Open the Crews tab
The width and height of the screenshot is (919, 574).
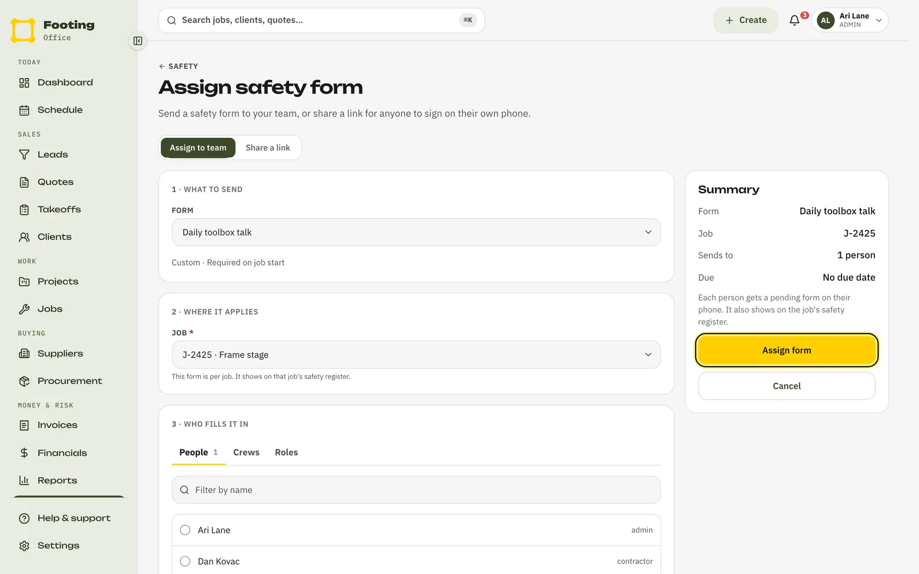(246, 452)
